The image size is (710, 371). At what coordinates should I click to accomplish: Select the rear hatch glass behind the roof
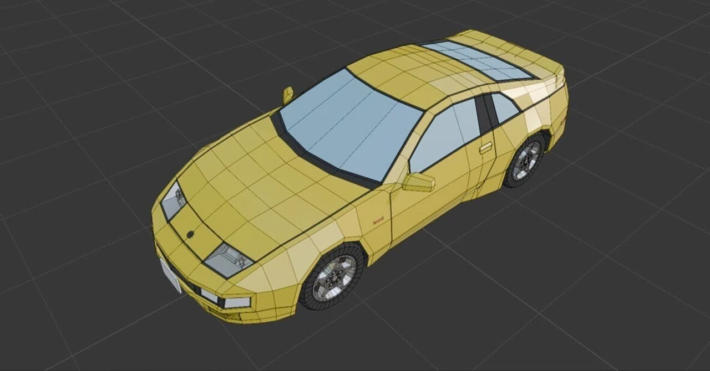click(476, 60)
